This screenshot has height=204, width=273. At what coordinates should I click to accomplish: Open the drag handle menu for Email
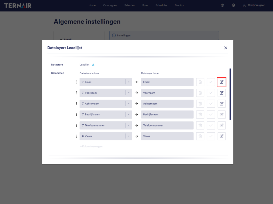pos(76,82)
